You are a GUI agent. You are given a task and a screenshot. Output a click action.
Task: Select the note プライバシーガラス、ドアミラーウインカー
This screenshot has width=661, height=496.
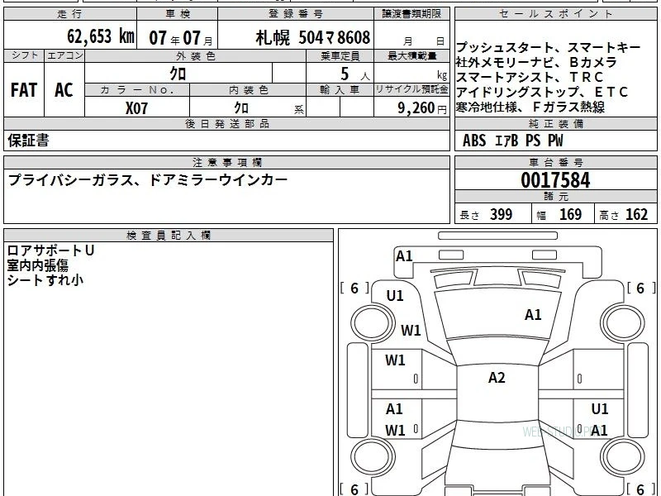pyautogui.click(x=148, y=180)
